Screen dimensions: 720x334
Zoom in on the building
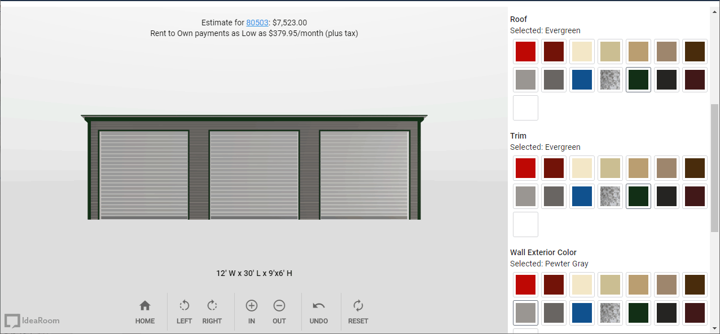(252, 311)
